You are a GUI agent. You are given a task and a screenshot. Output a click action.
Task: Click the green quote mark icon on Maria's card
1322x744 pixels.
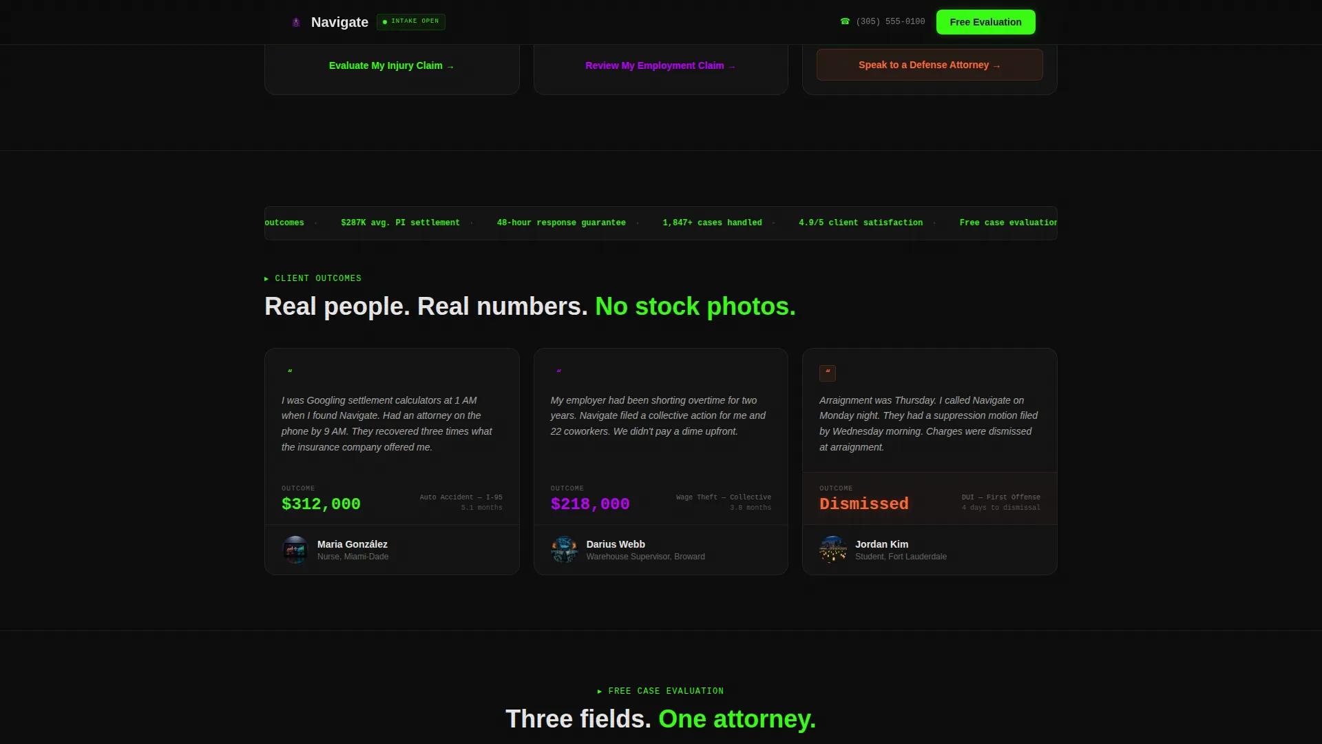(290, 373)
